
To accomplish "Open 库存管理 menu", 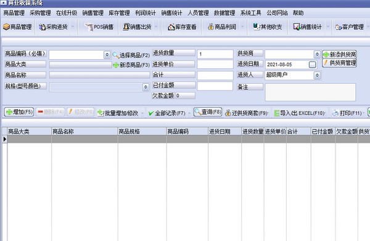I will click(119, 13).
